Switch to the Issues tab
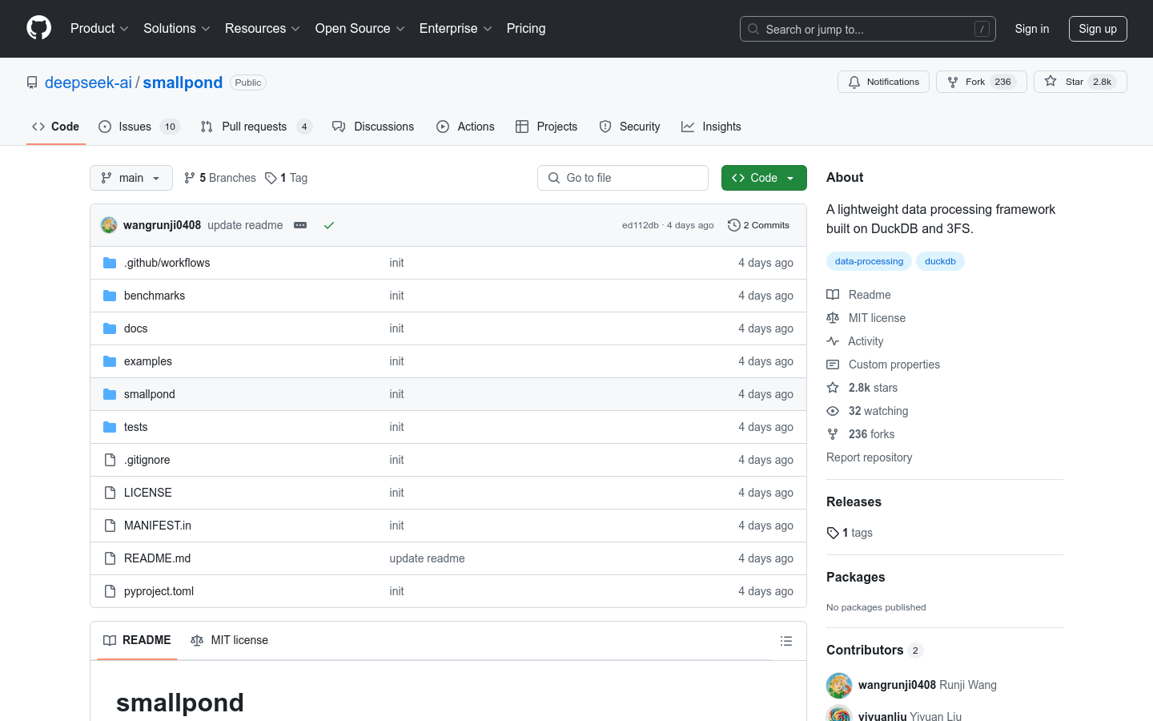 (x=139, y=127)
